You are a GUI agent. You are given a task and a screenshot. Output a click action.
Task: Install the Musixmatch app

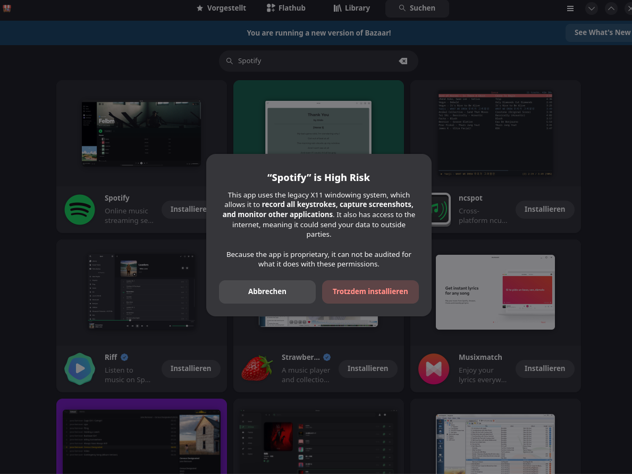pos(544,368)
